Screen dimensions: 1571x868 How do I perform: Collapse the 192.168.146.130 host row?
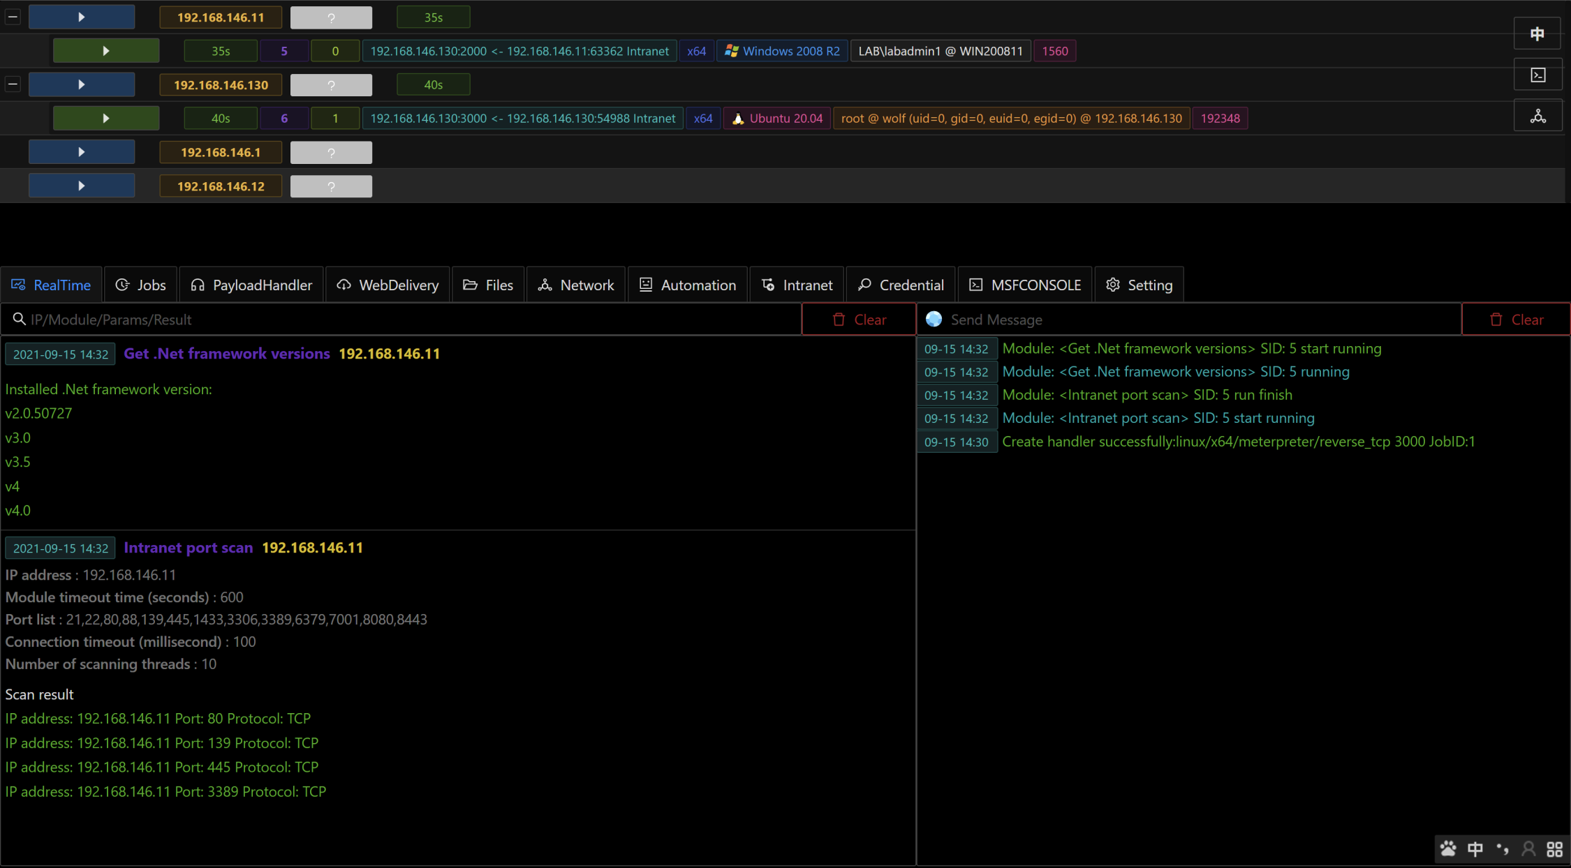[13, 84]
